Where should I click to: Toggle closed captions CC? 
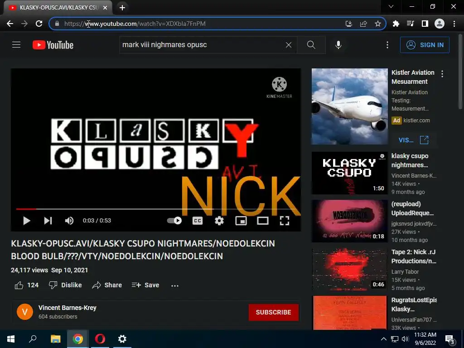198,221
